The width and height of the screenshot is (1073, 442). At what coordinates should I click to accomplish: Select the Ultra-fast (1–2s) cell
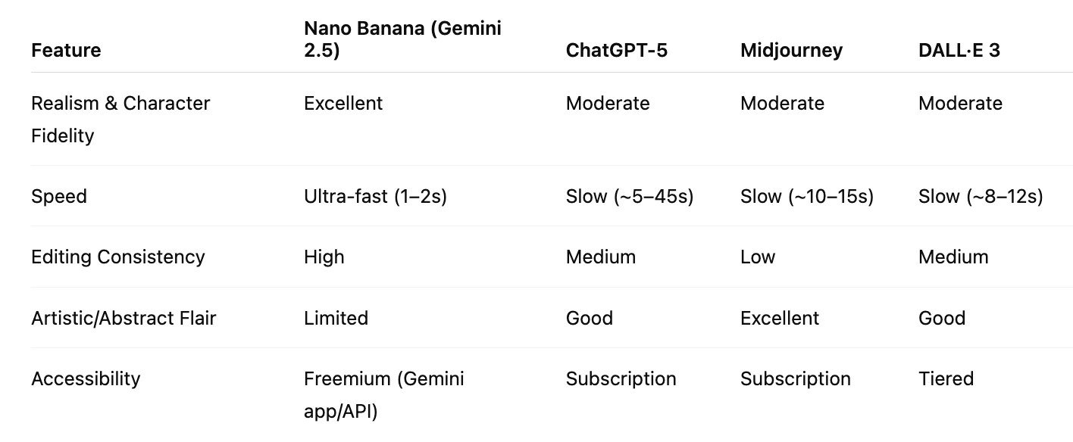pyautogui.click(x=375, y=197)
